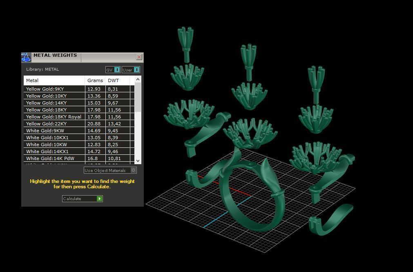This screenshot has width=413, height=272.
Task: Select the White Gold:10KW row
Action: click(79, 145)
